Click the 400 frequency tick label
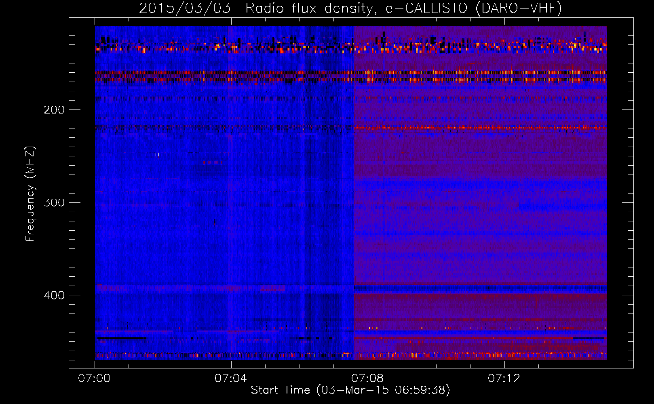Screen dimensions: 654x404 point(54,295)
